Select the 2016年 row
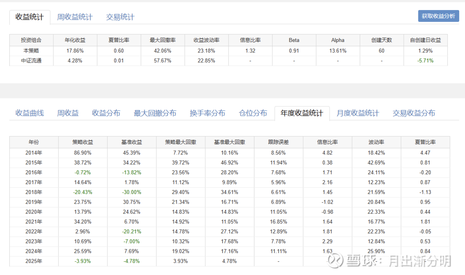The height and width of the screenshot is (275, 465). (230, 173)
